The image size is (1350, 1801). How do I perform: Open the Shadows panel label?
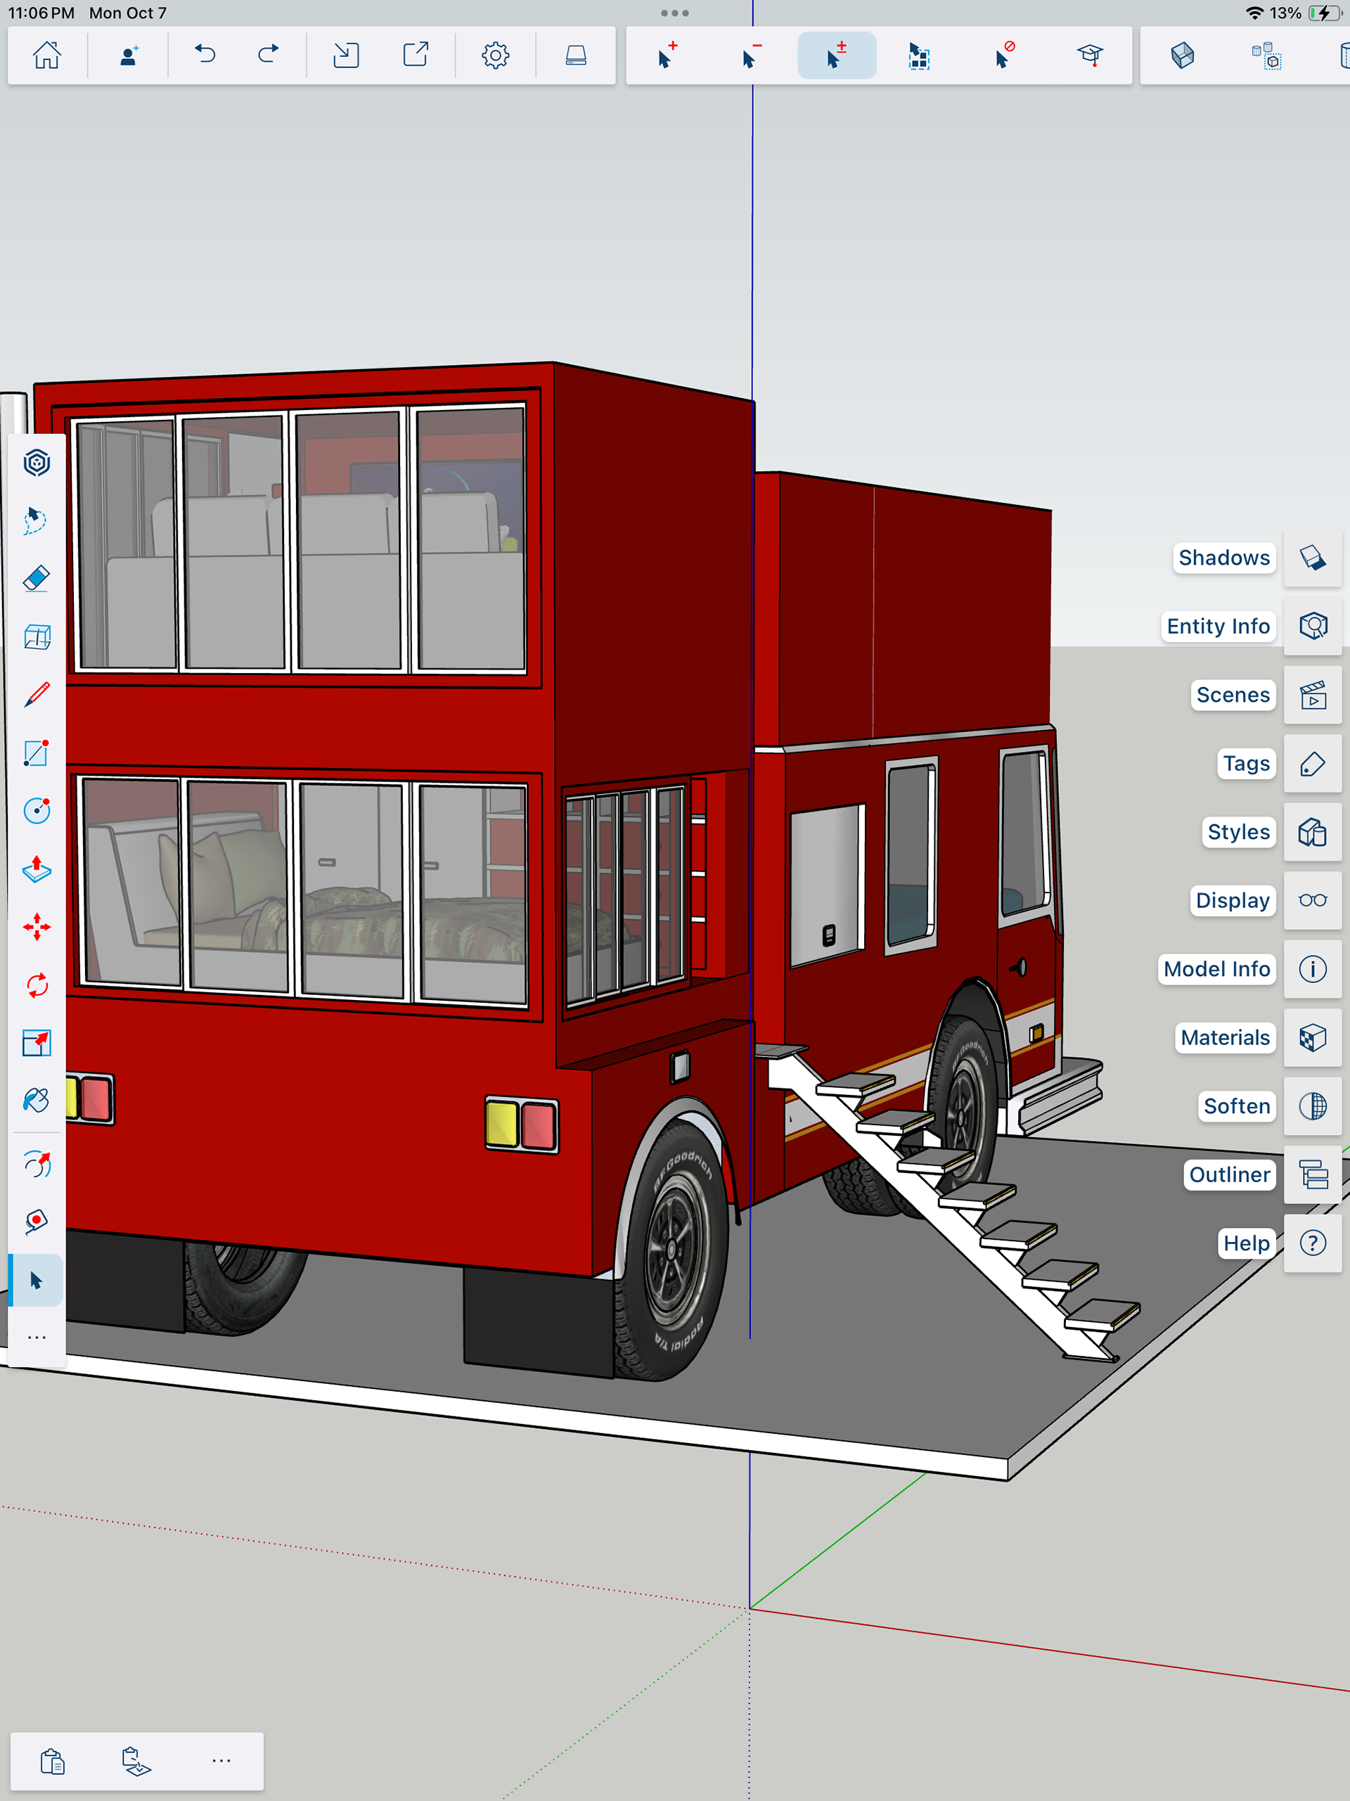pos(1223,558)
